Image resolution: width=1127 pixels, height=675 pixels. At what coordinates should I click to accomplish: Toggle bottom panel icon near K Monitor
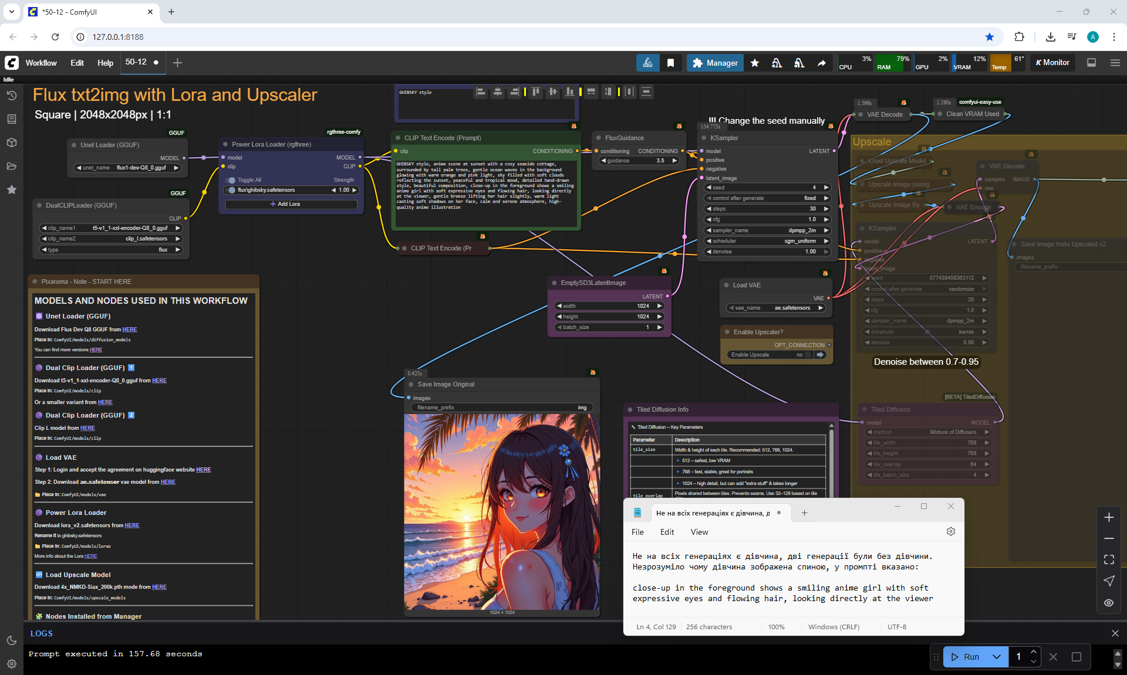(1091, 63)
